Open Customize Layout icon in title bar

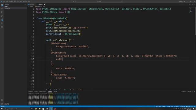point(184,2)
